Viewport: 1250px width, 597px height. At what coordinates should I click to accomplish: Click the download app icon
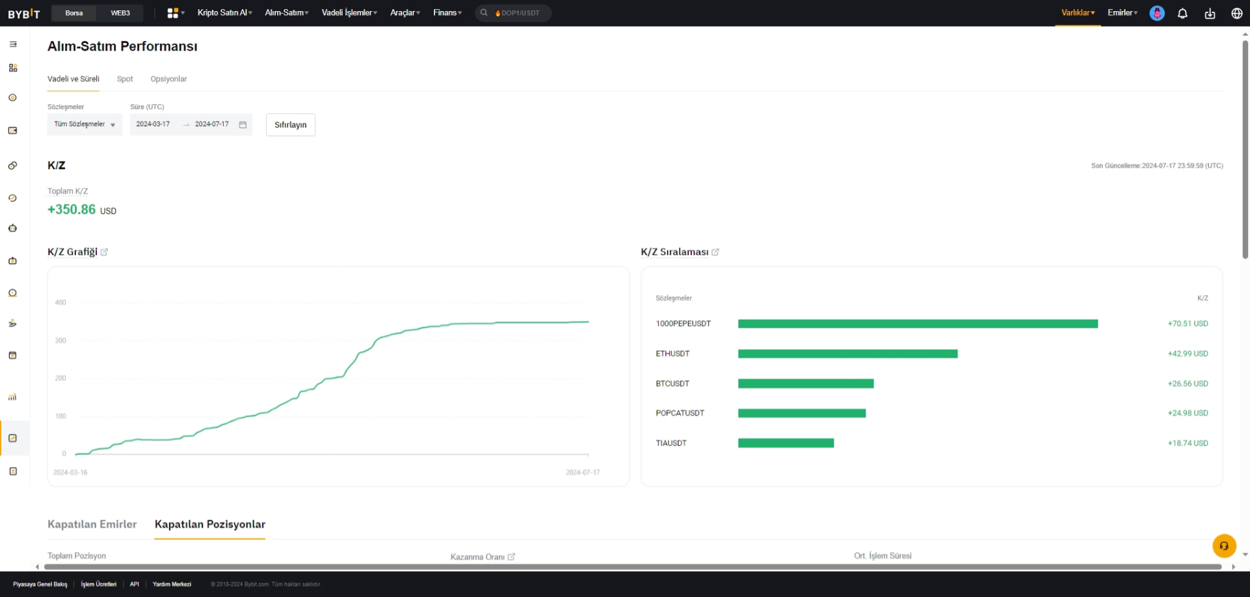1210,13
